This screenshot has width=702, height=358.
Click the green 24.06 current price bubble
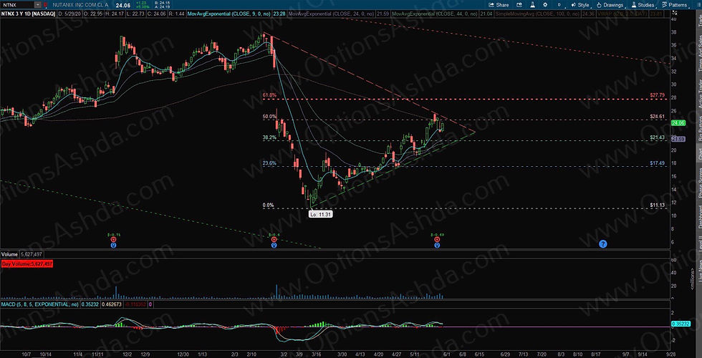click(x=679, y=123)
